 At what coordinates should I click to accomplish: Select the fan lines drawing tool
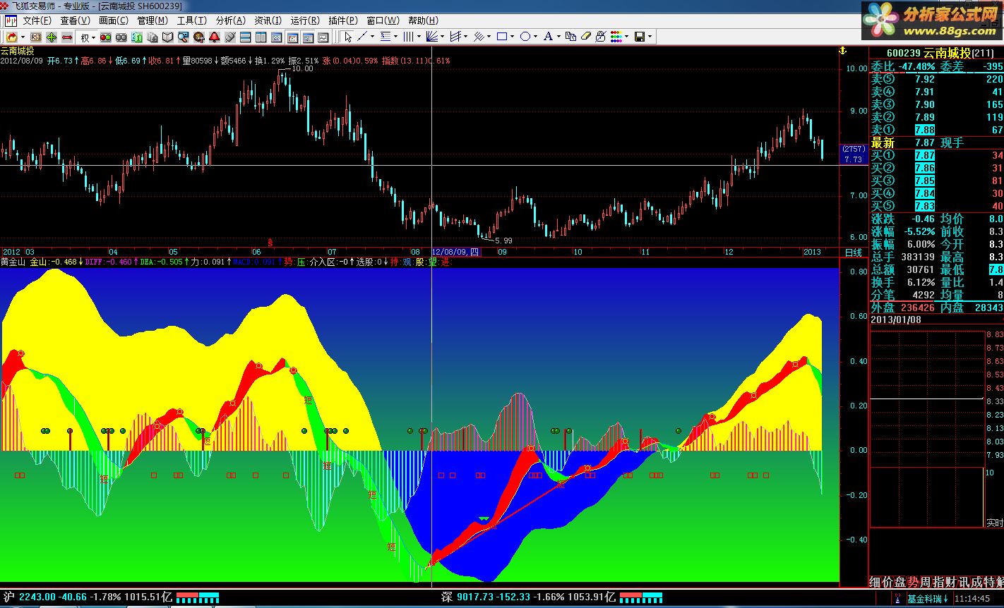(x=432, y=37)
